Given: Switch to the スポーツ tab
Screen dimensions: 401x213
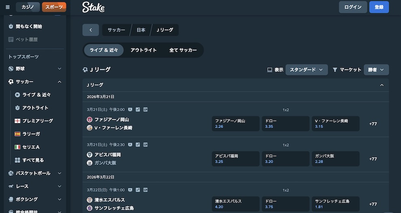Looking at the screenshot, I should (x=54, y=7).
